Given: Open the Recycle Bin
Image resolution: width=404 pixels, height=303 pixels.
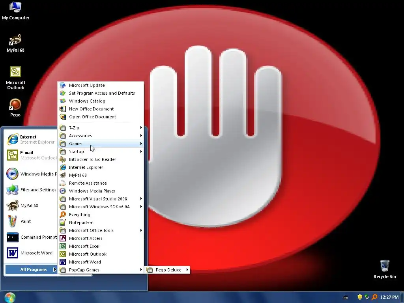Looking at the screenshot, I should 385,269.
